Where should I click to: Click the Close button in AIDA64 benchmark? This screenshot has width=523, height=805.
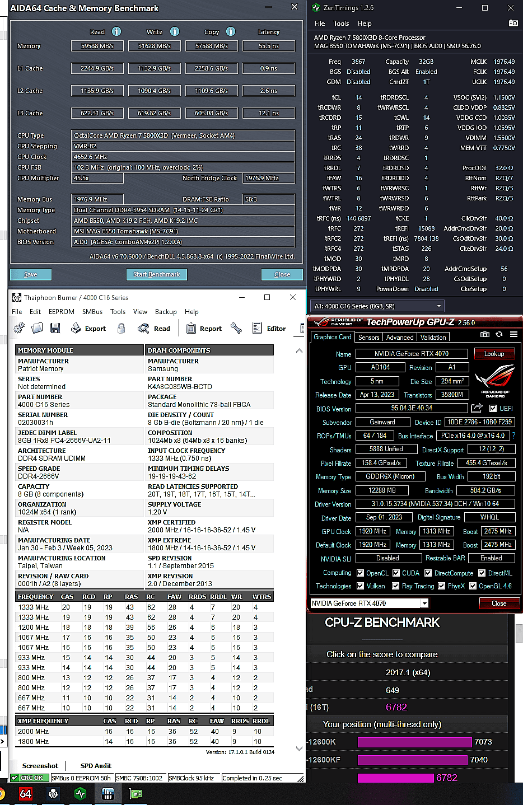pos(282,274)
